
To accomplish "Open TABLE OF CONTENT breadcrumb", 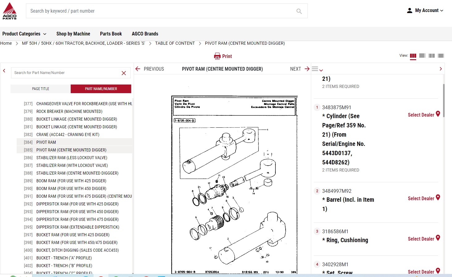I will pyautogui.click(x=175, y=43).
